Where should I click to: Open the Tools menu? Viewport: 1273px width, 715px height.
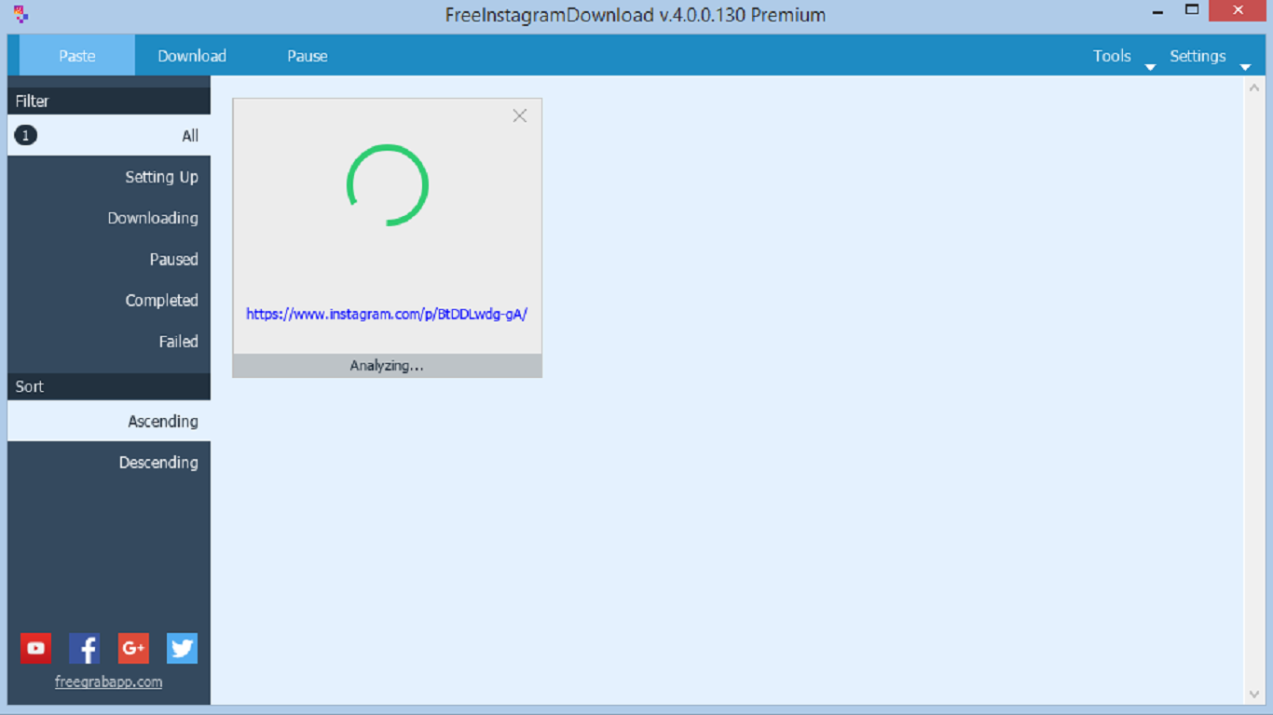(x=1112, y=56)
